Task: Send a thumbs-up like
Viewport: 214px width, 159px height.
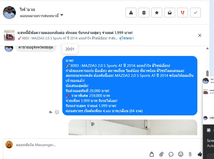Action: point(200,154)
